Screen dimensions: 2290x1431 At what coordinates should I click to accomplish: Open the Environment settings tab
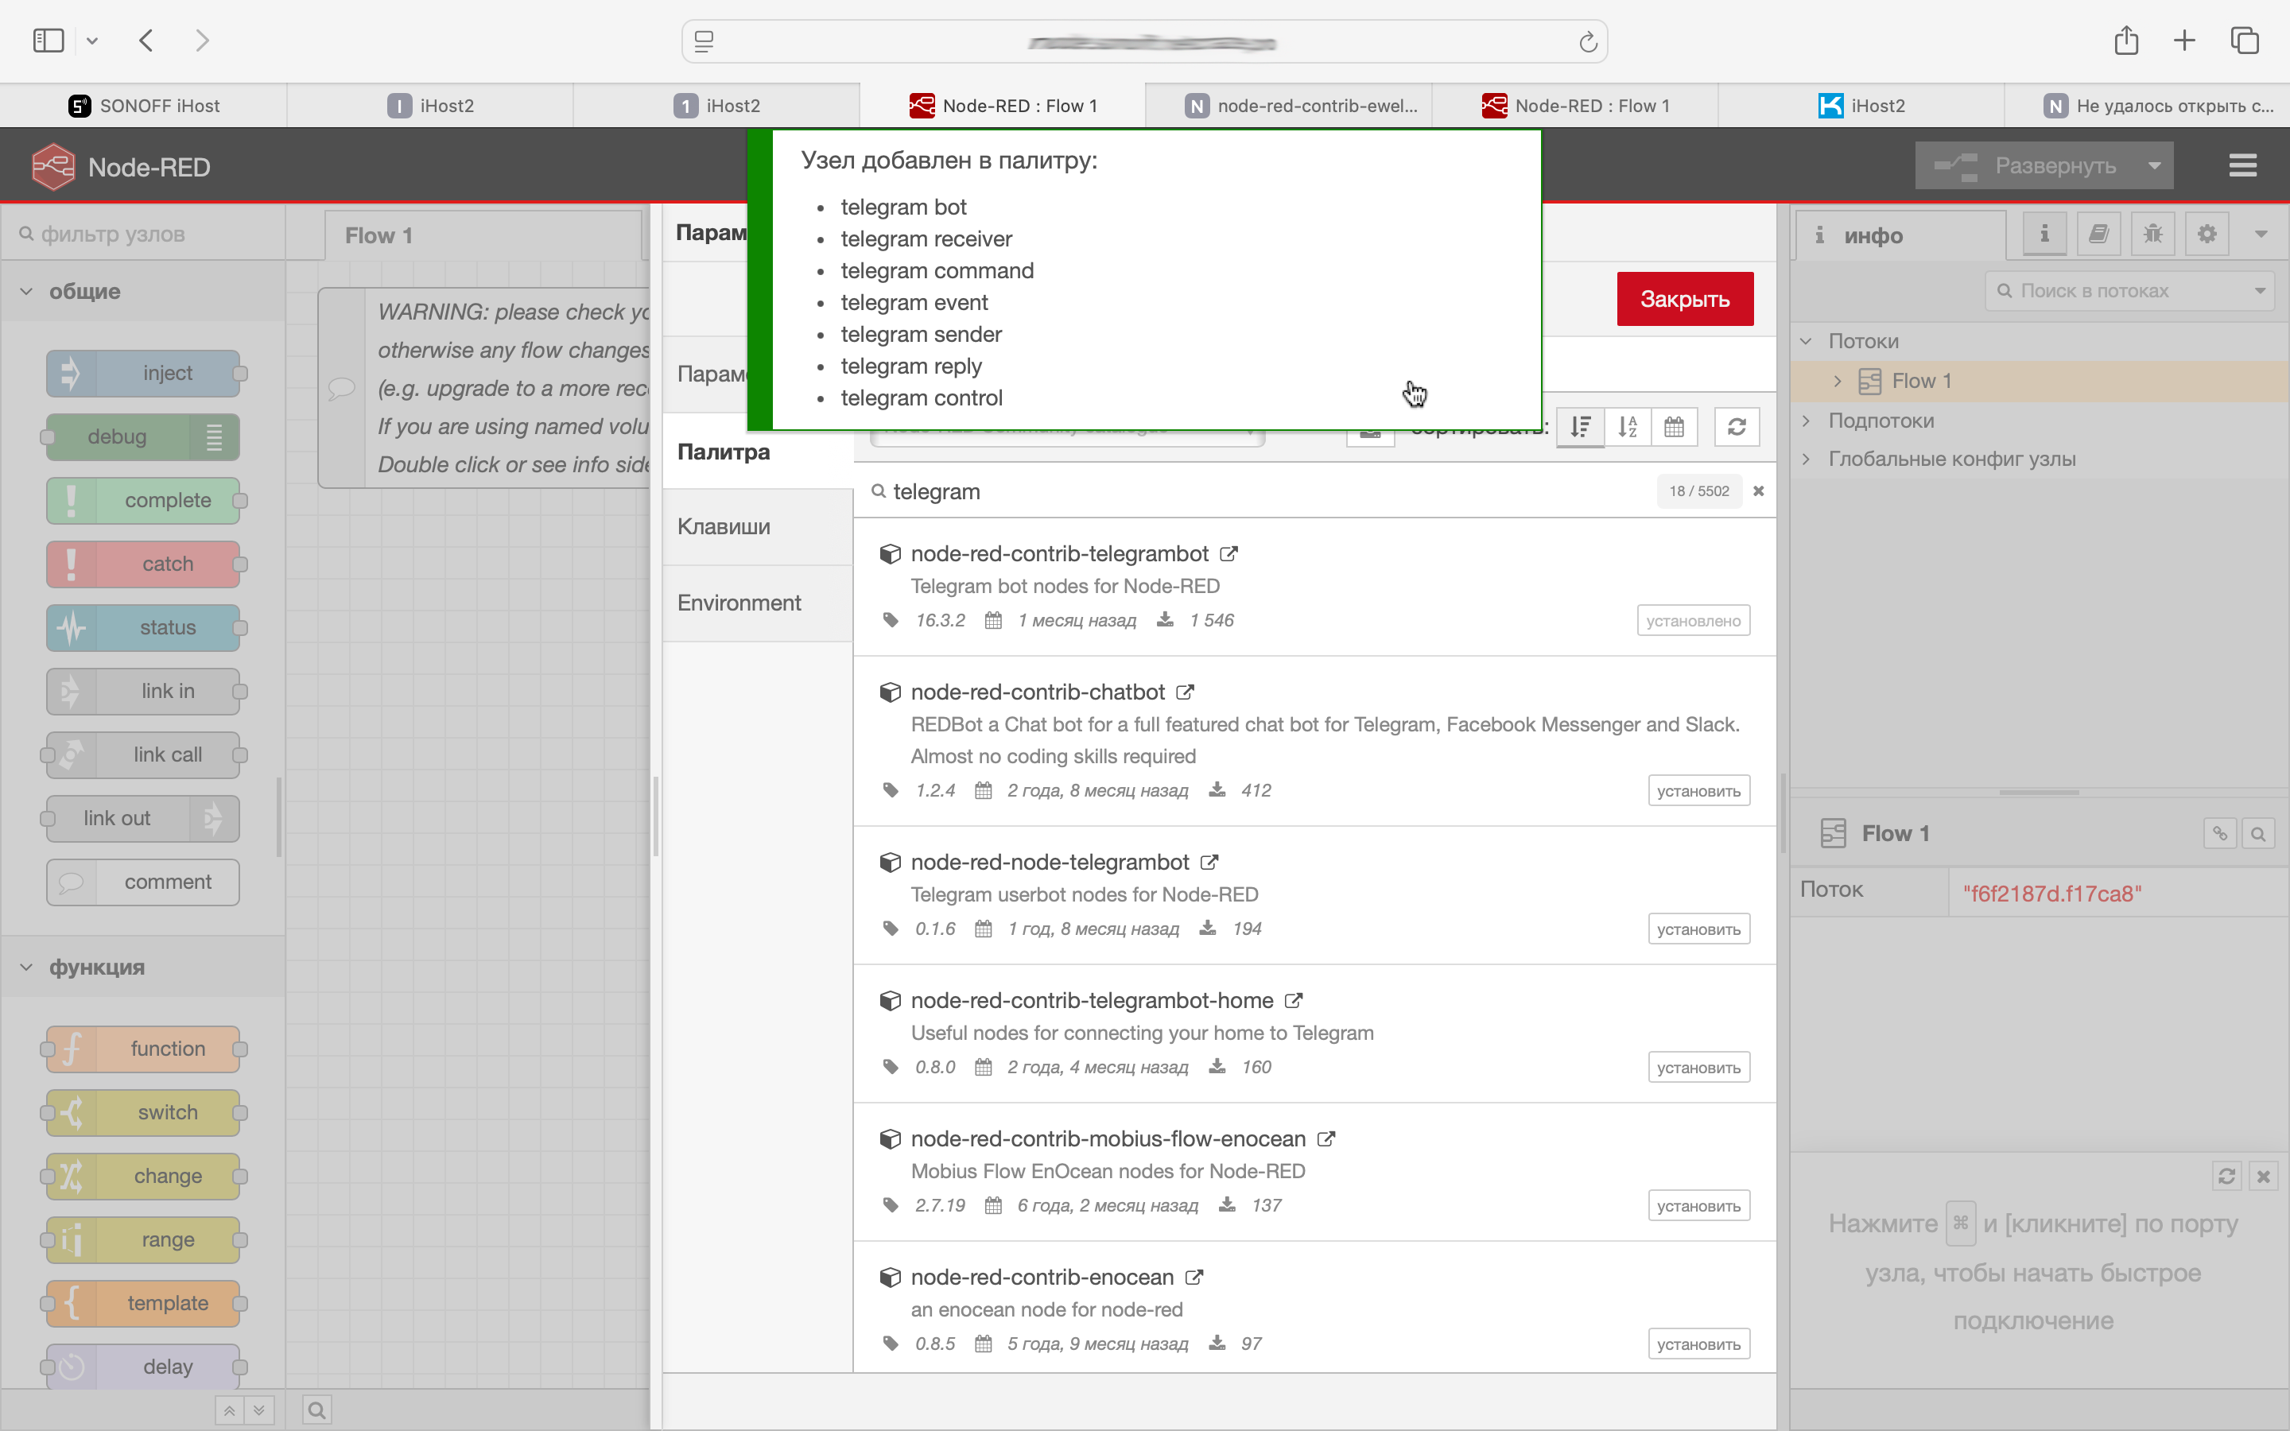(x=739, y=603)
